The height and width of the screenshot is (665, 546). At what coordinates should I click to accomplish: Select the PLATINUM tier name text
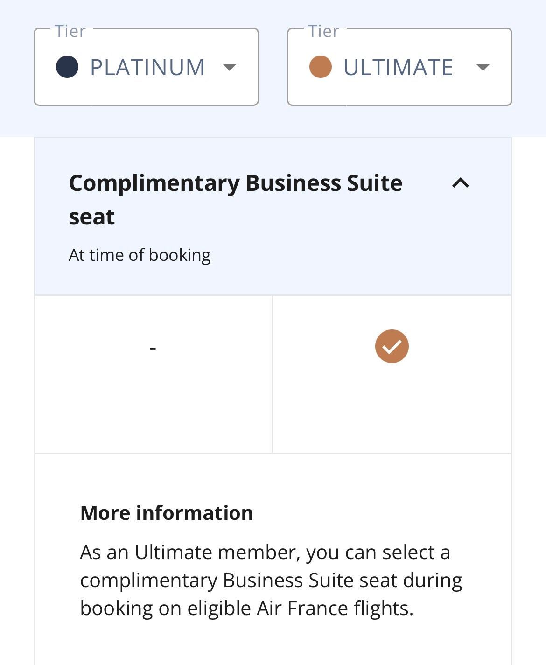pyautogui.click(x=147, y=67)
